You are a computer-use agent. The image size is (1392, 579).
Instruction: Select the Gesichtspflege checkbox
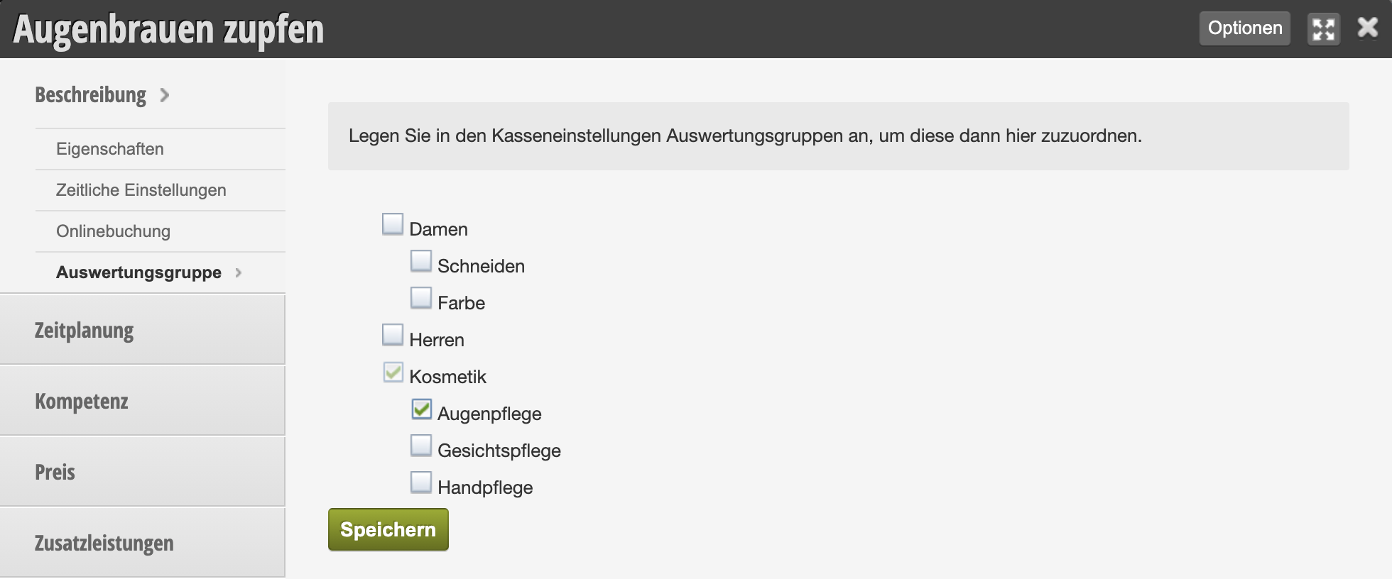coord(421,446)
